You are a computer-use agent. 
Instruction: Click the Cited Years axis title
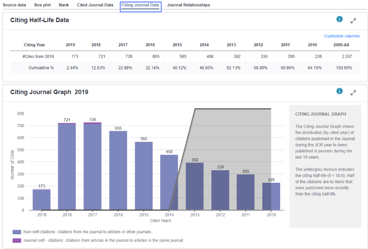[x=160, y=221]
